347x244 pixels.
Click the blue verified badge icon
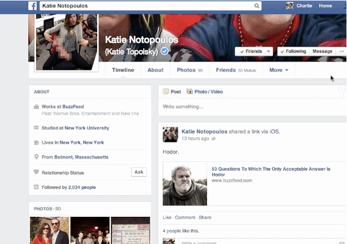point(164,51)
